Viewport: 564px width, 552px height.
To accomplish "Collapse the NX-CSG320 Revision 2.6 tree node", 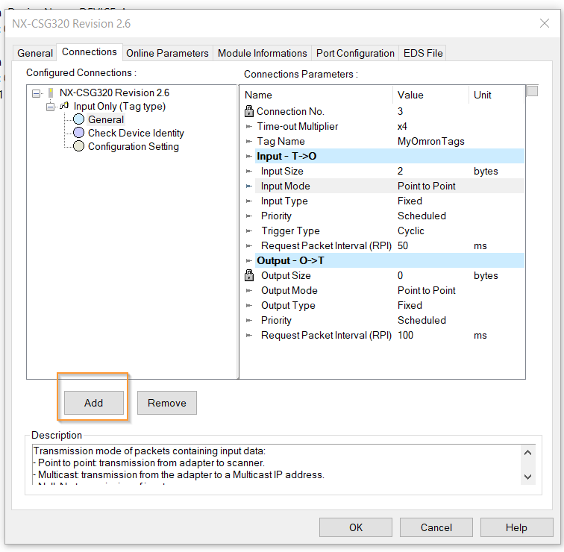I will [36, 93].
